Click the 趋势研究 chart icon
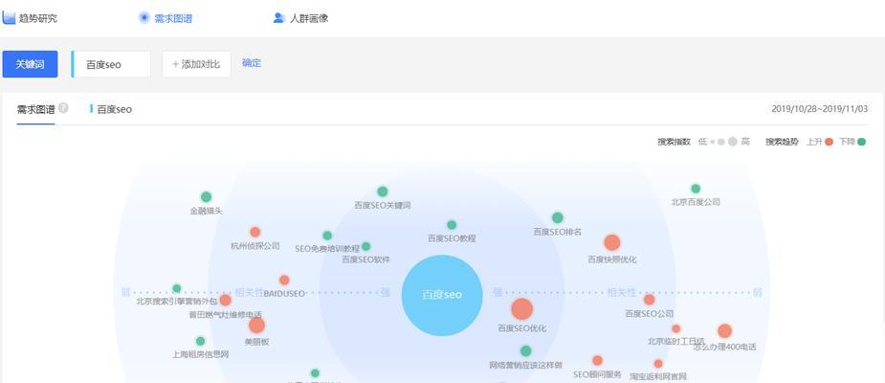Screen dimensions: 885x383 9,18
